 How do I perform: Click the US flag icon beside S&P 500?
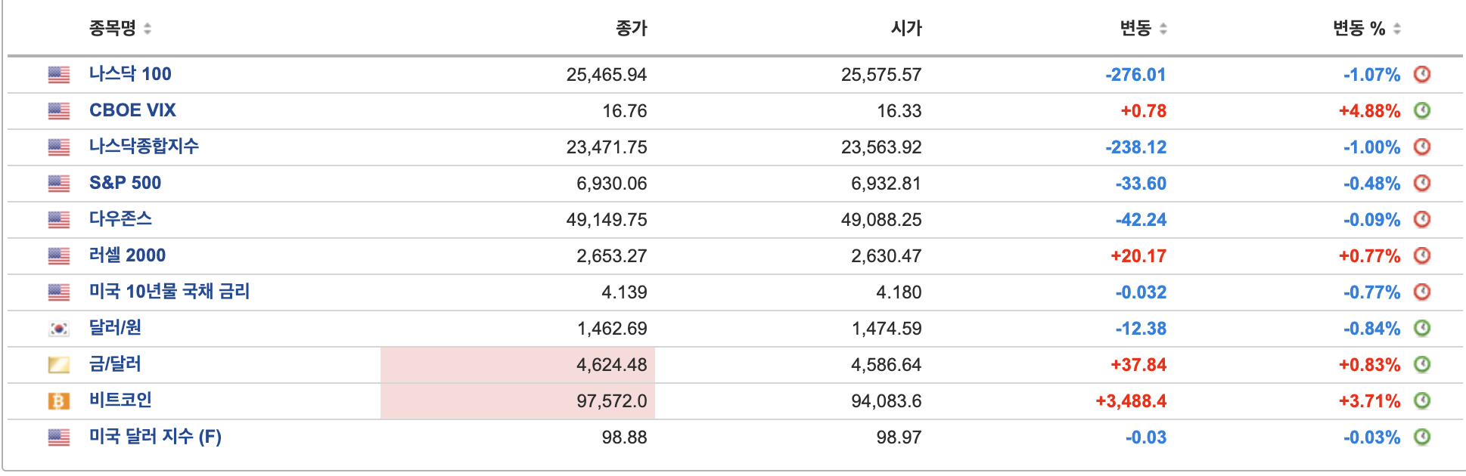click(58, 183)
